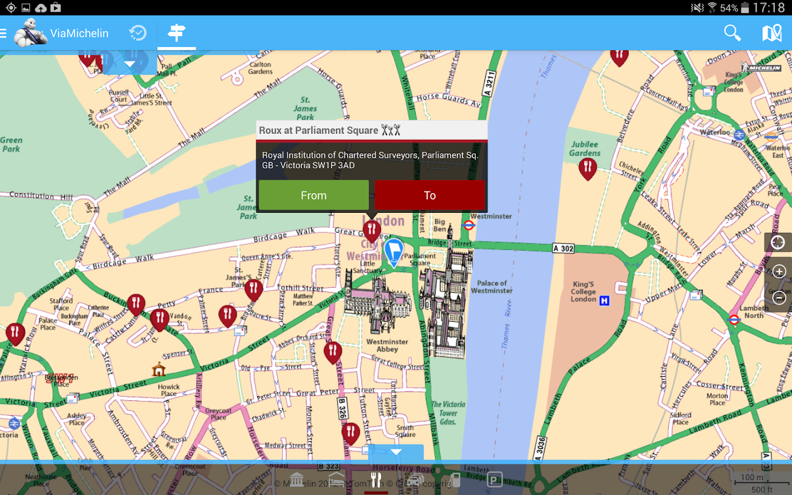The width and height of the screenshot is (792, 495).
Task: Open the hamburger navigation menu
Action: (x=3, y=34)
